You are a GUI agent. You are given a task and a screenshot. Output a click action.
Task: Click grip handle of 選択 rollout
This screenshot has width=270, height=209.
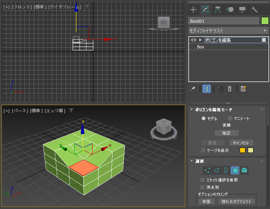point(262,161)
